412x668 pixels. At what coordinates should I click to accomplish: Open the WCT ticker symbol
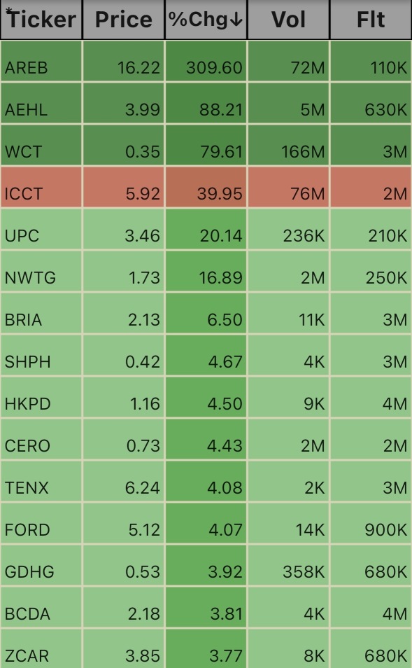click(x=23, y=152)
